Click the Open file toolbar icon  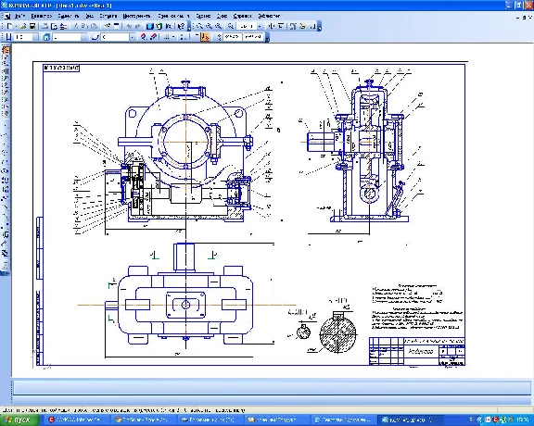(23, 26)
